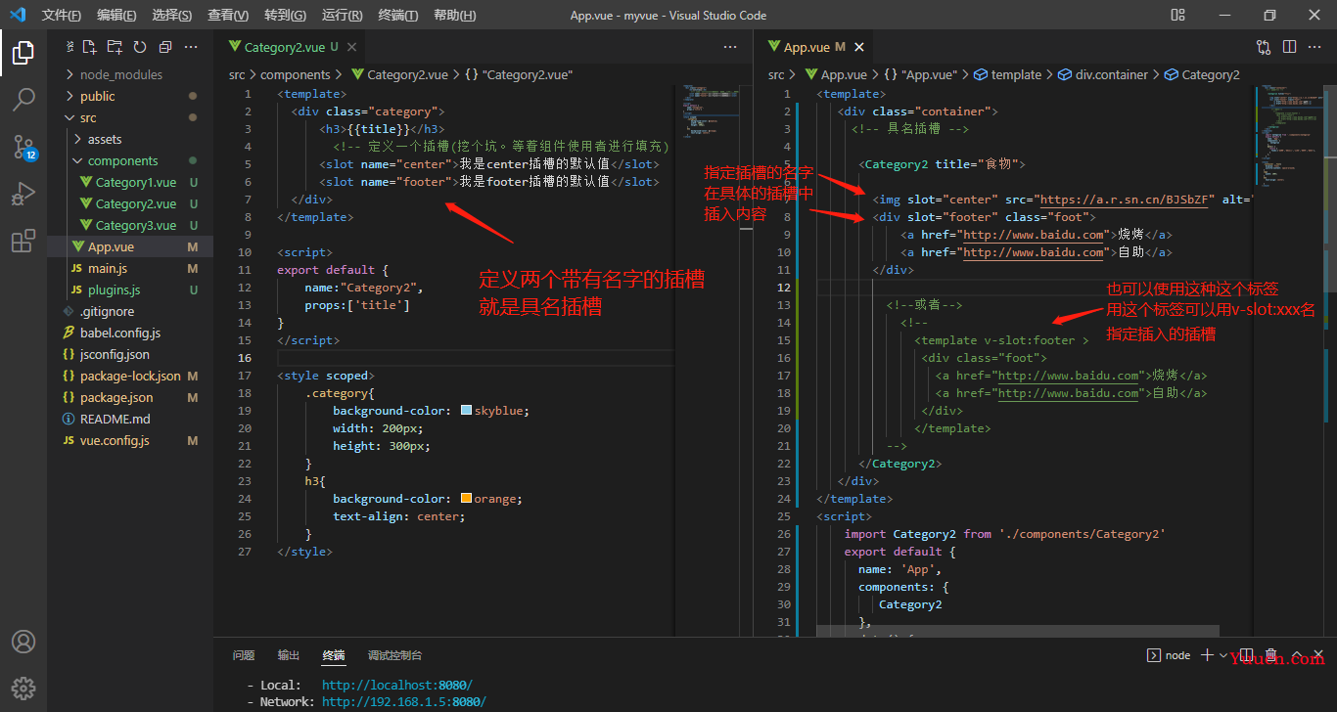Close the Category2.vue editor tab
Viewport: 1337px width, 712px height.
pyautogui.click(x=351, y=47)
